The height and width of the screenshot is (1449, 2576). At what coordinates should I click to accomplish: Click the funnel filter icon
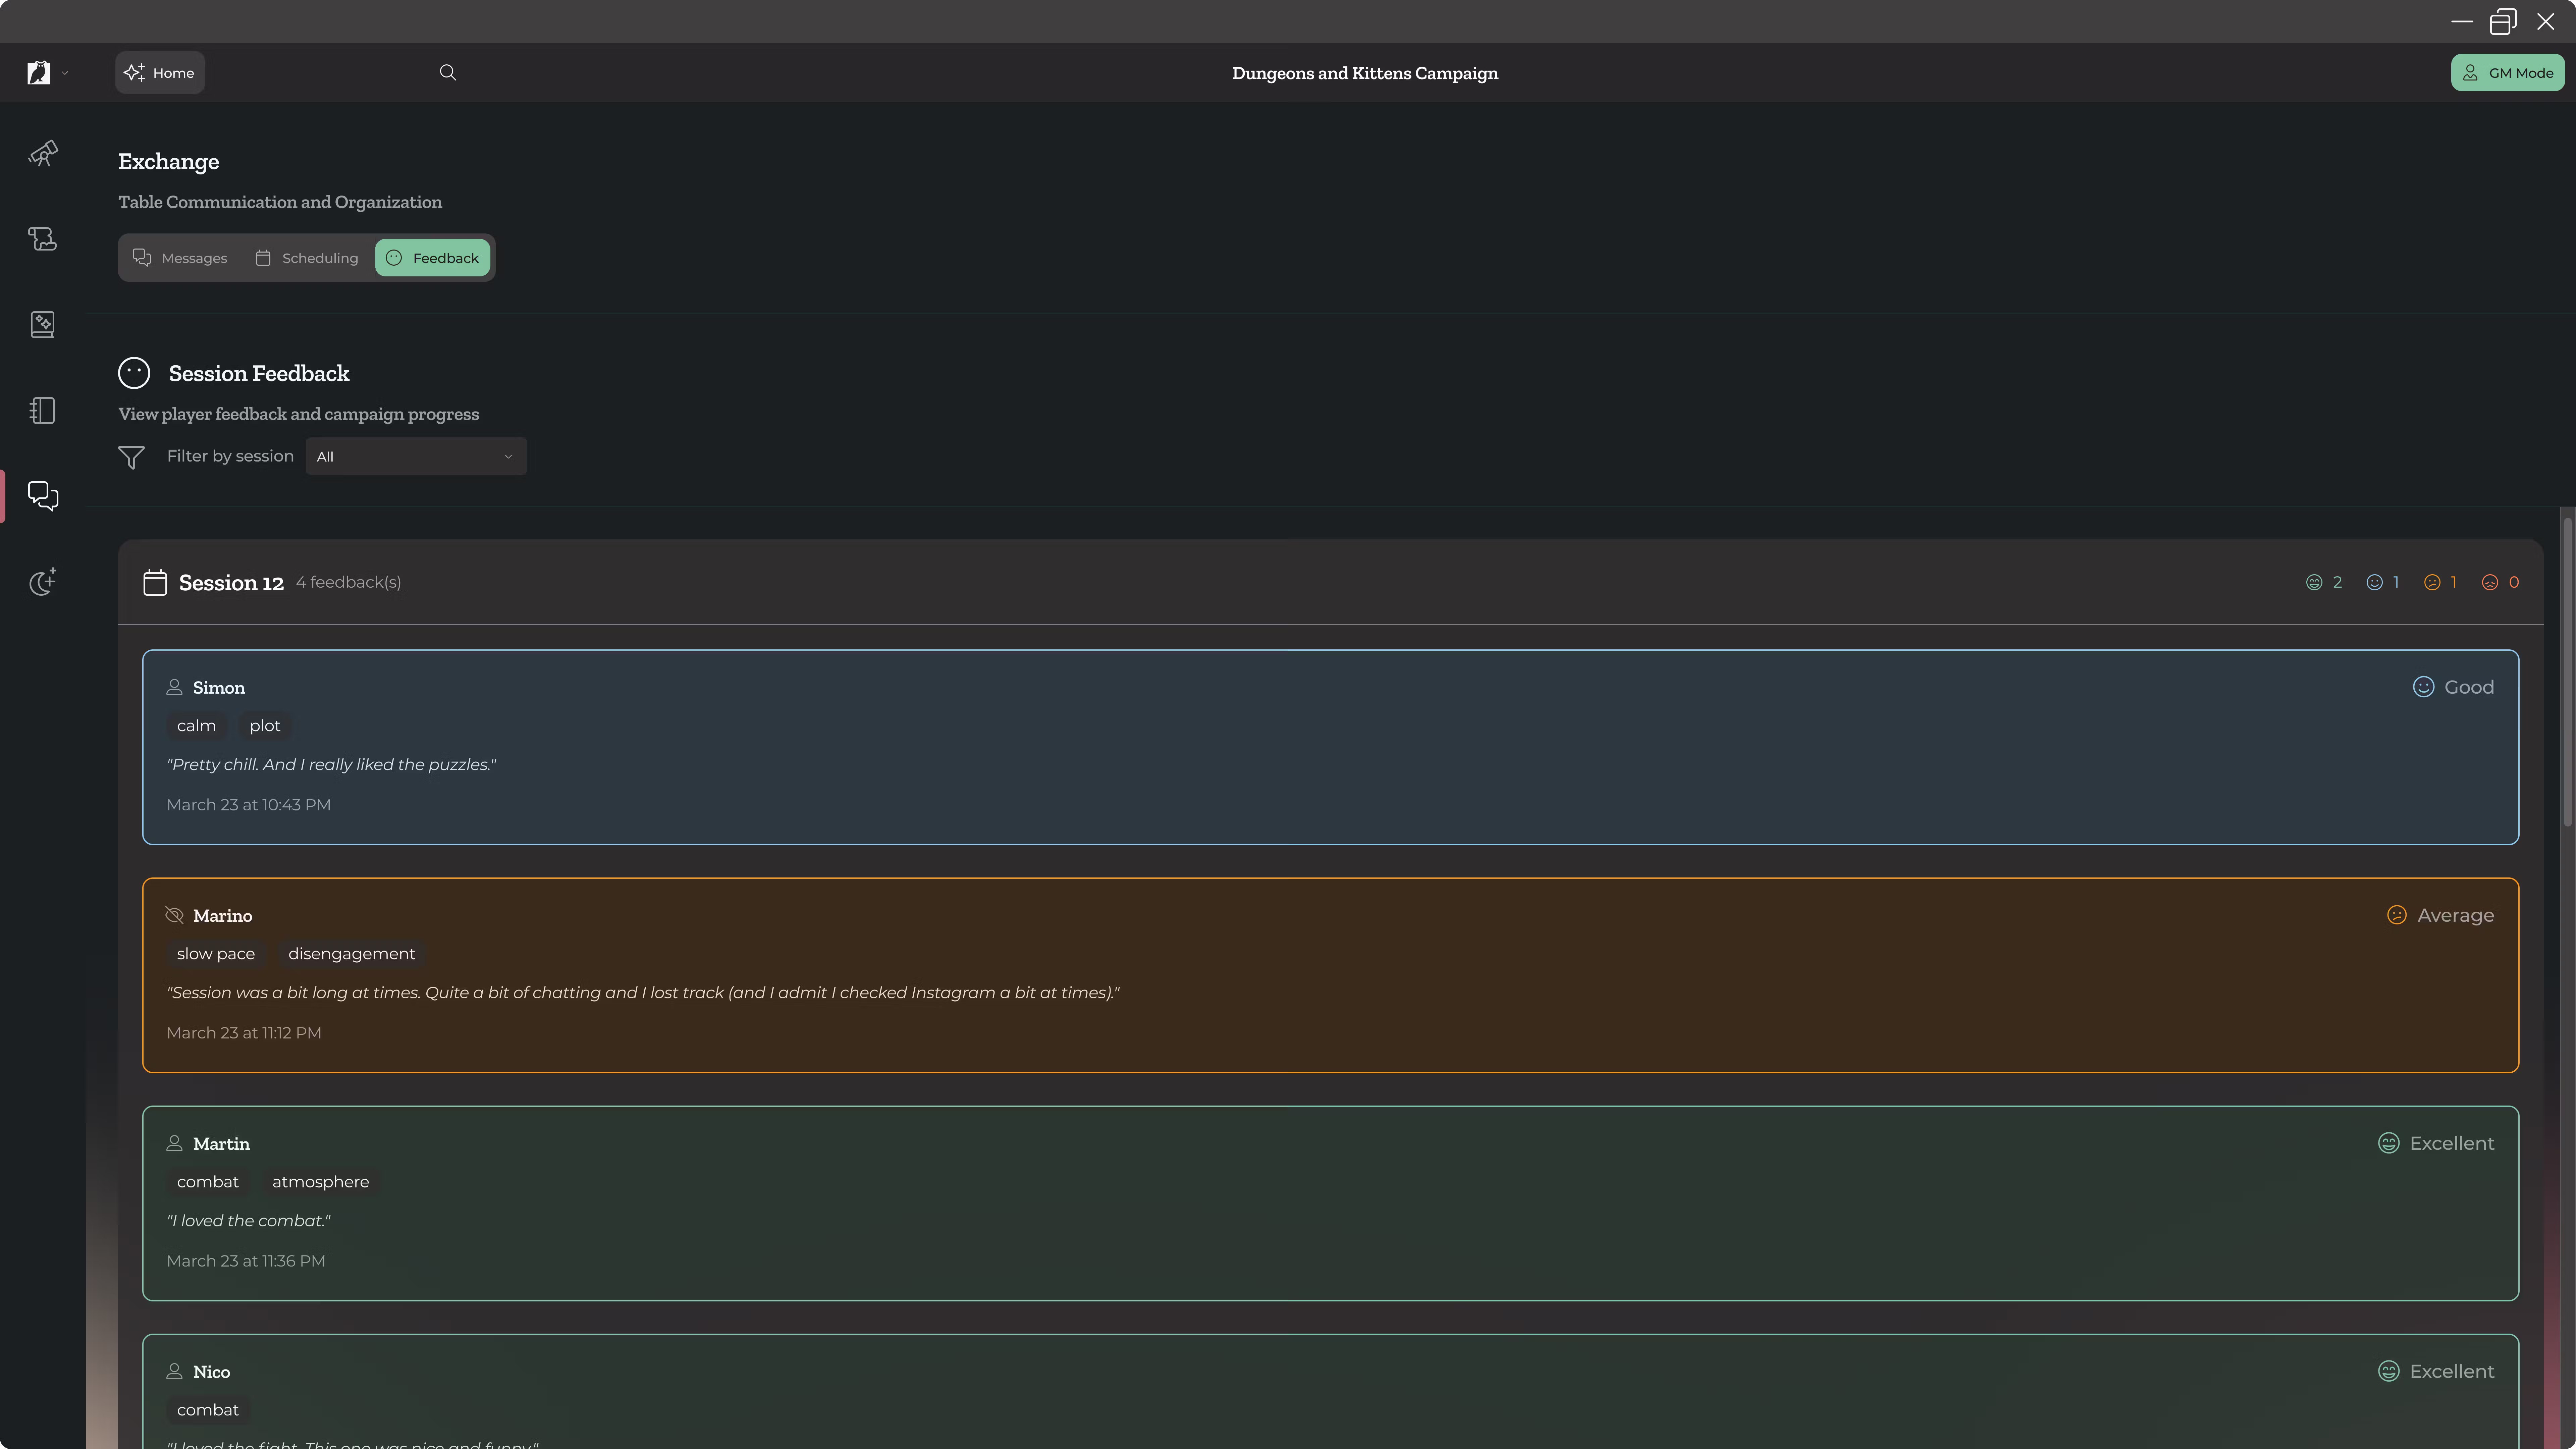[131, 457]
